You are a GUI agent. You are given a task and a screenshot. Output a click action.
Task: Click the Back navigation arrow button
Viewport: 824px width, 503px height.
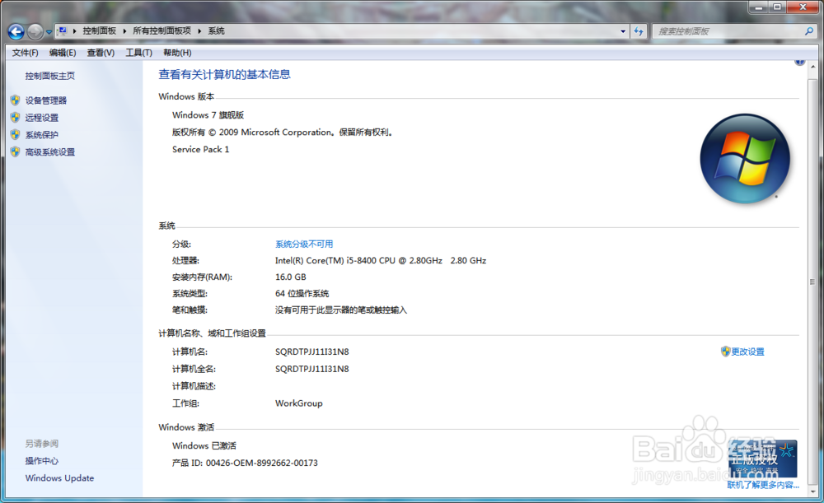click(x=16, y=31)
